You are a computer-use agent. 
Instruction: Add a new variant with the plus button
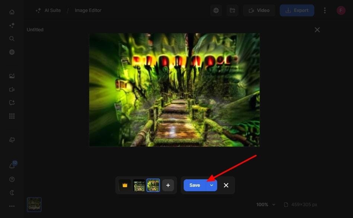pyautogui.click(x=168, y=185)
